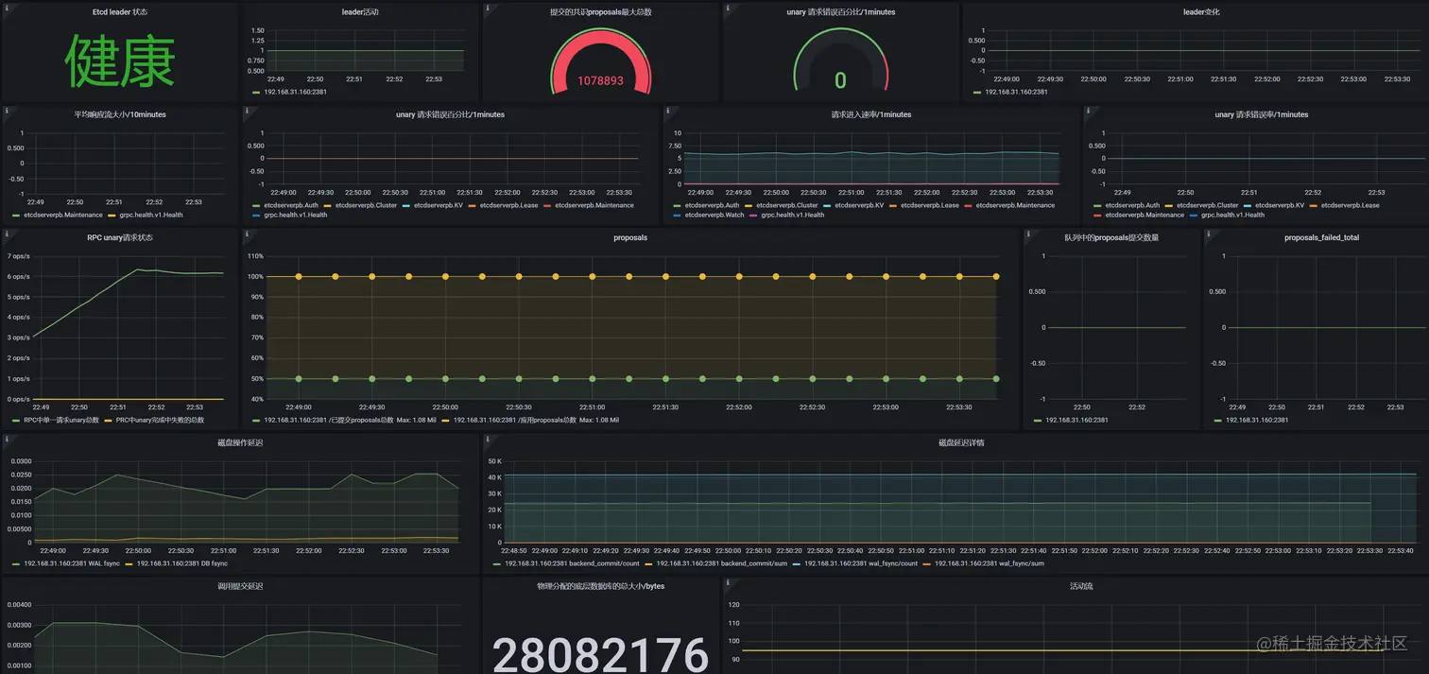This screenshot has height=674, width=1429.
Task: Open proposals panel title menu
Action: pyautogui.click(x=630, y=237)
